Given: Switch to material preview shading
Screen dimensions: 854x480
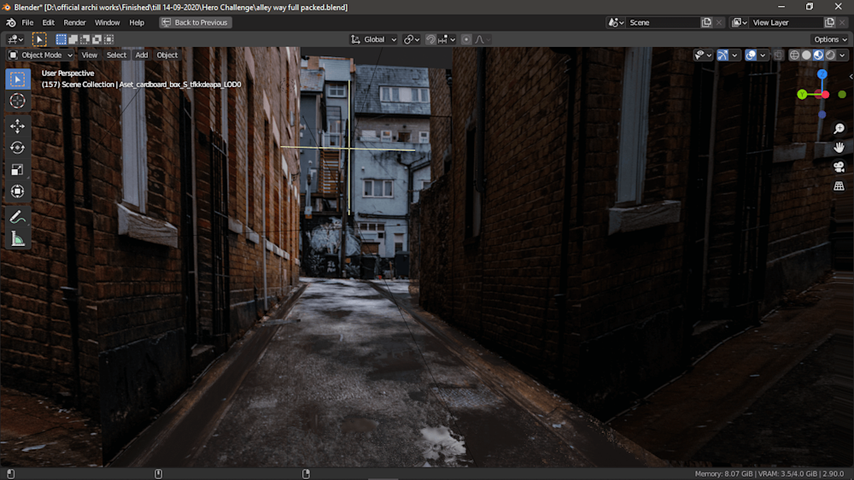Looking at the screenshot, I should pos(819,55).
